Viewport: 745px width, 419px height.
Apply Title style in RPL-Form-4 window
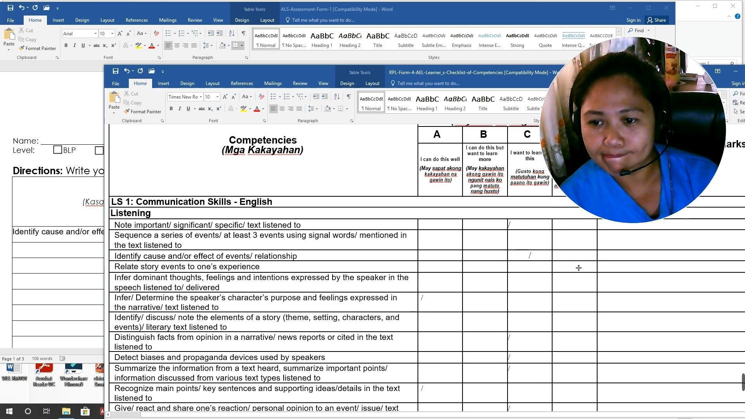[x=483, y=103]
